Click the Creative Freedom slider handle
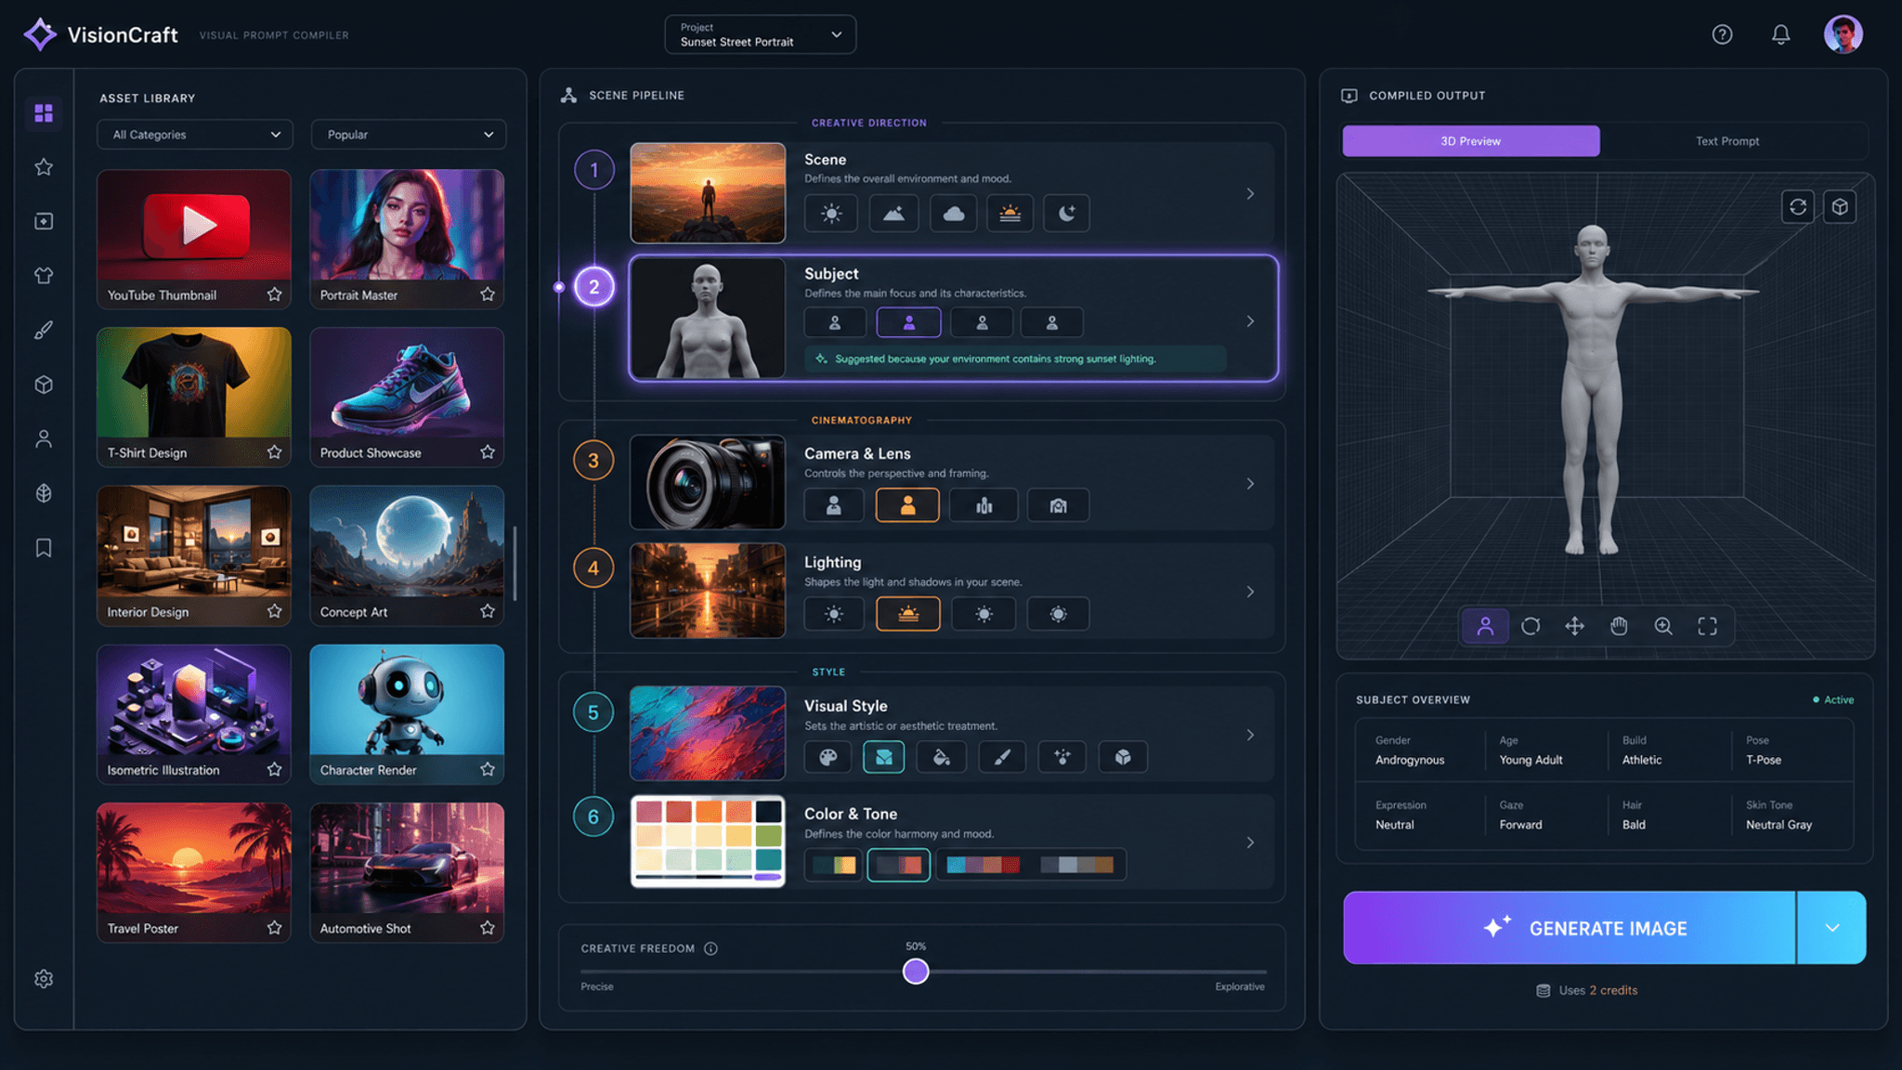Viewport: 1902px width, 1070px height. pyautogui.click(x=916, y=972)
